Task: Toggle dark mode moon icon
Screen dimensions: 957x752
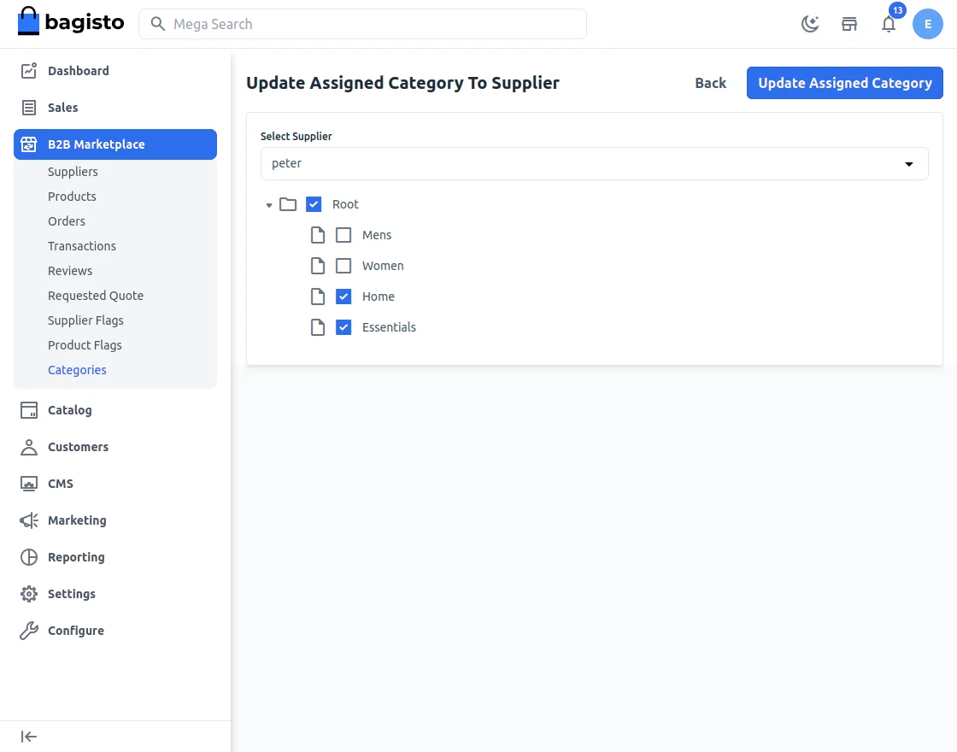Action: (810, 24)
